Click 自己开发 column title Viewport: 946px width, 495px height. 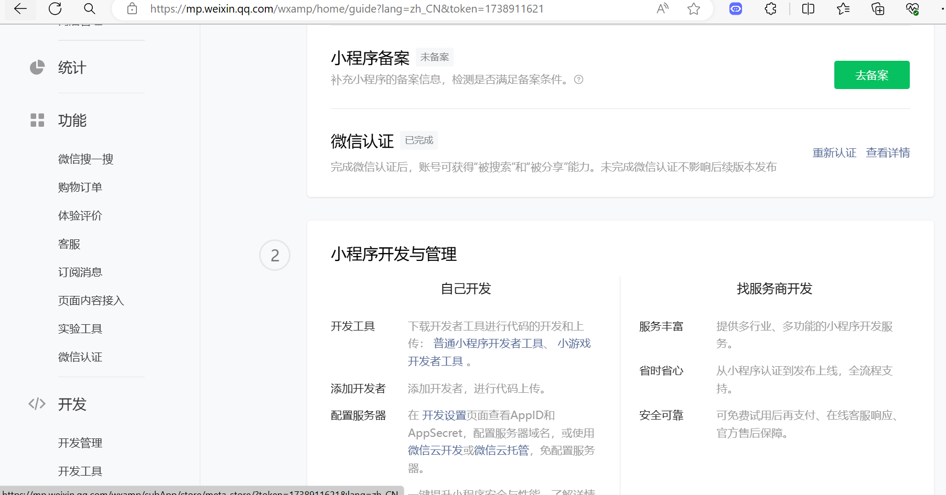[466, 289]
